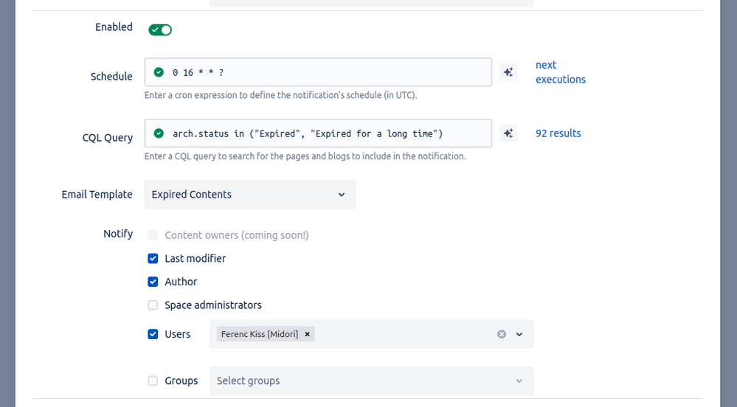This screenshot has width=737, height=407.
Task: Check the Space administrators checkbox
Action: tap(153, 305)
